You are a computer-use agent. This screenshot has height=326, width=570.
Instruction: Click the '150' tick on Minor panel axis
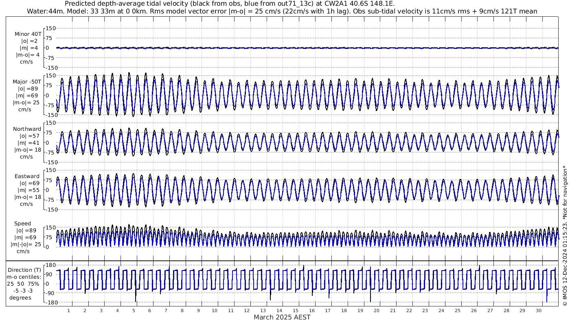[x=50, y=29]
